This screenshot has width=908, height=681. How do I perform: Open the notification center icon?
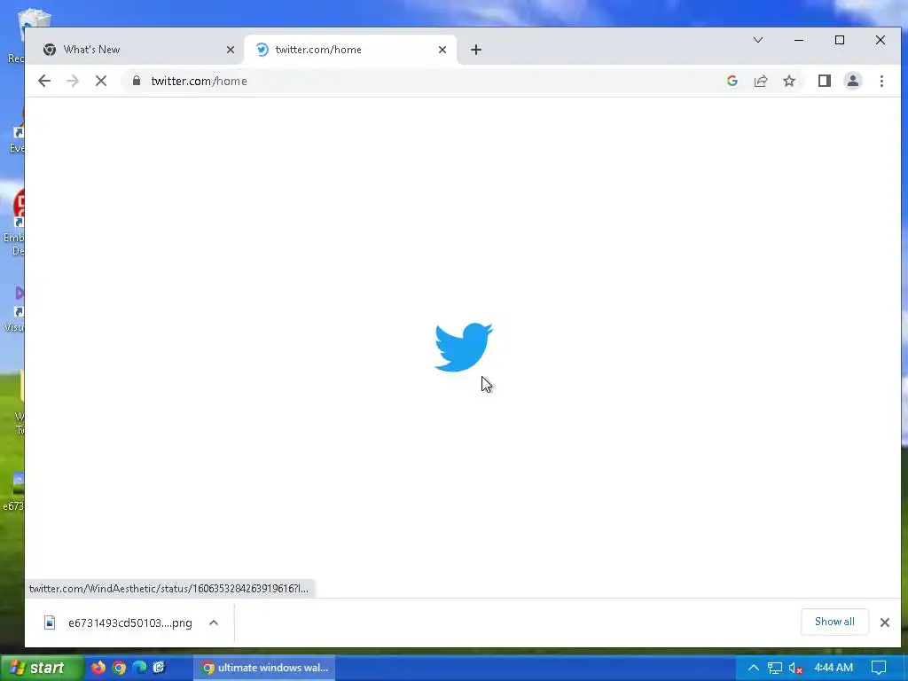[879, 668]
